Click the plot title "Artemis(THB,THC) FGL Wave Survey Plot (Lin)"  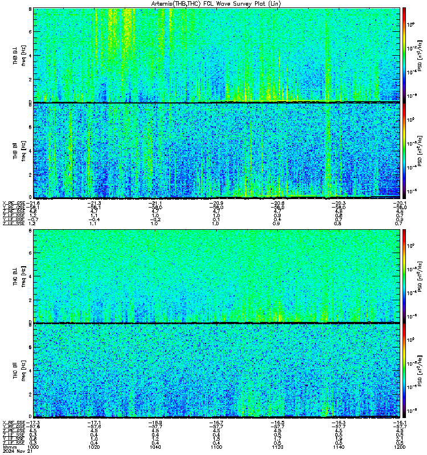[216, 4]
